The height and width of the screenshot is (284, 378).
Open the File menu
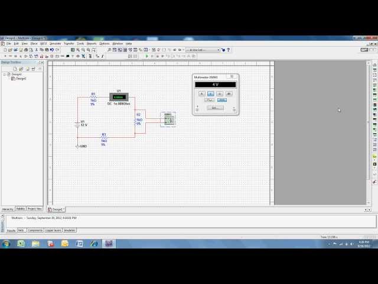[x=9, y=44]
